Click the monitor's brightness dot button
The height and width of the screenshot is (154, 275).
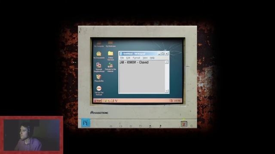tap(150, 126)
